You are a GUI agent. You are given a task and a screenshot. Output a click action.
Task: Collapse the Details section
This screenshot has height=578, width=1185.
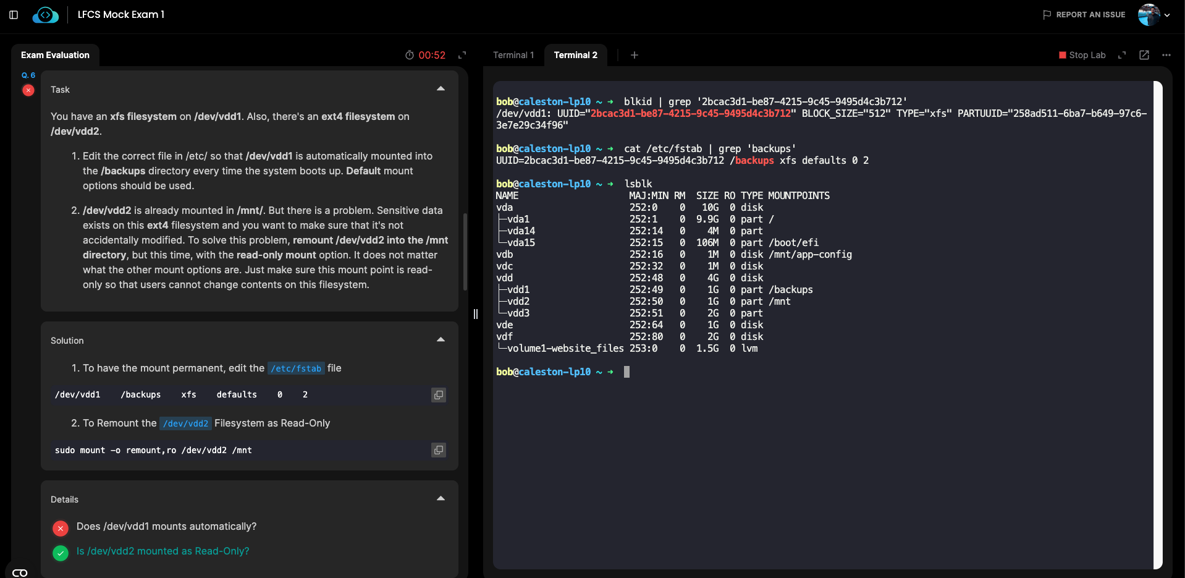click(441, 499)
